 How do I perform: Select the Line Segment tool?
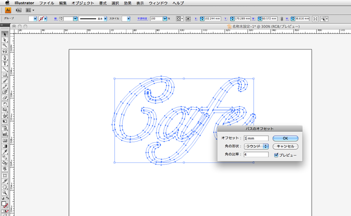pyautogui.click(x=5, y=69)
